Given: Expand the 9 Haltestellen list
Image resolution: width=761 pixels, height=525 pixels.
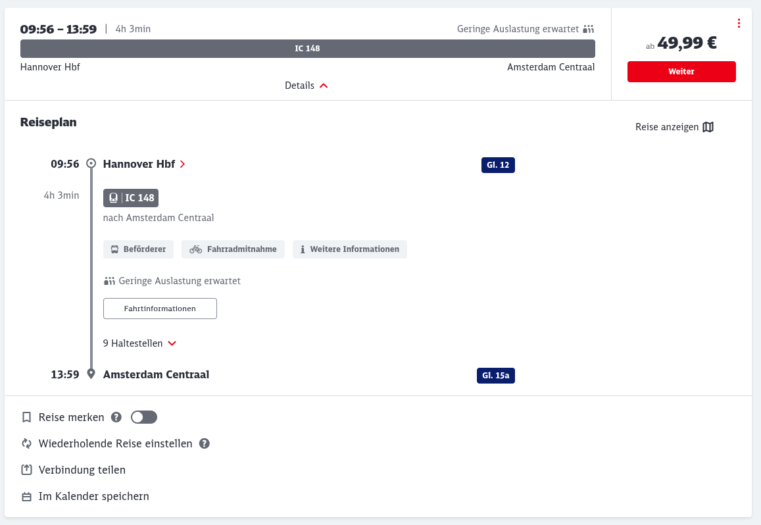Looking at the screenshot, I should (139, 343).
